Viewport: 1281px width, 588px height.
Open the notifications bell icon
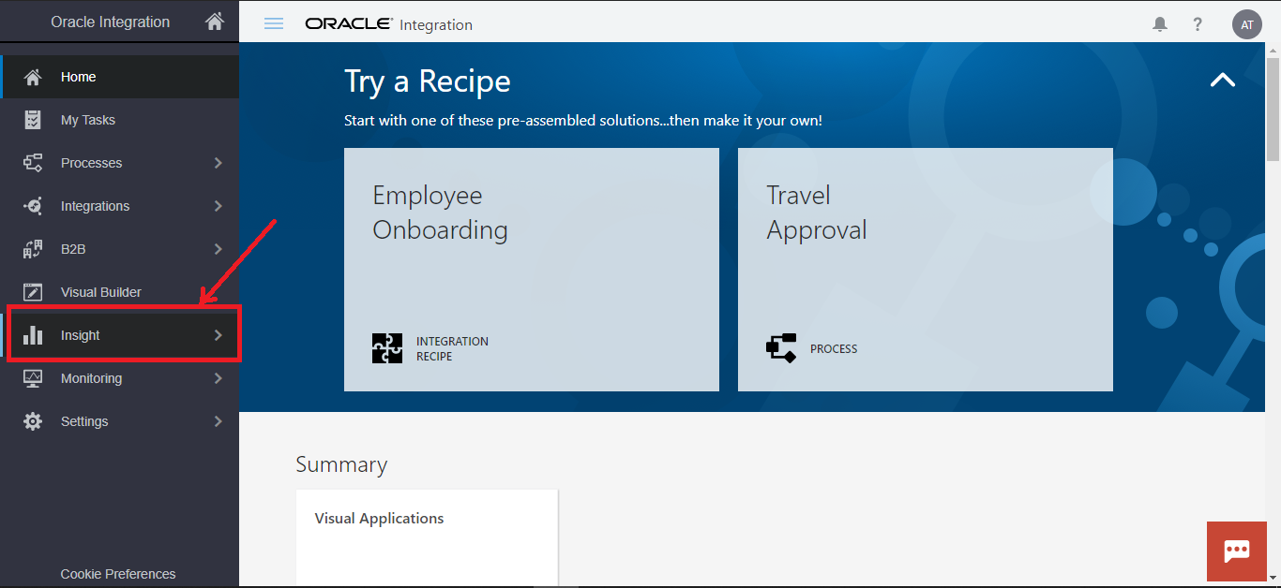(1160, 24)
